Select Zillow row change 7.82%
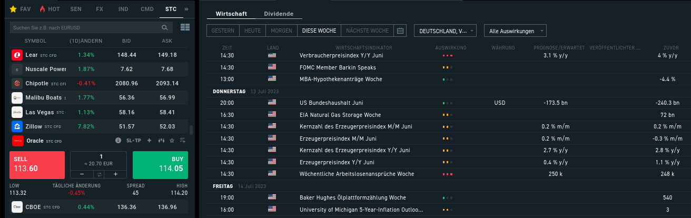This screenshot has width=691, height=218. 86,126
